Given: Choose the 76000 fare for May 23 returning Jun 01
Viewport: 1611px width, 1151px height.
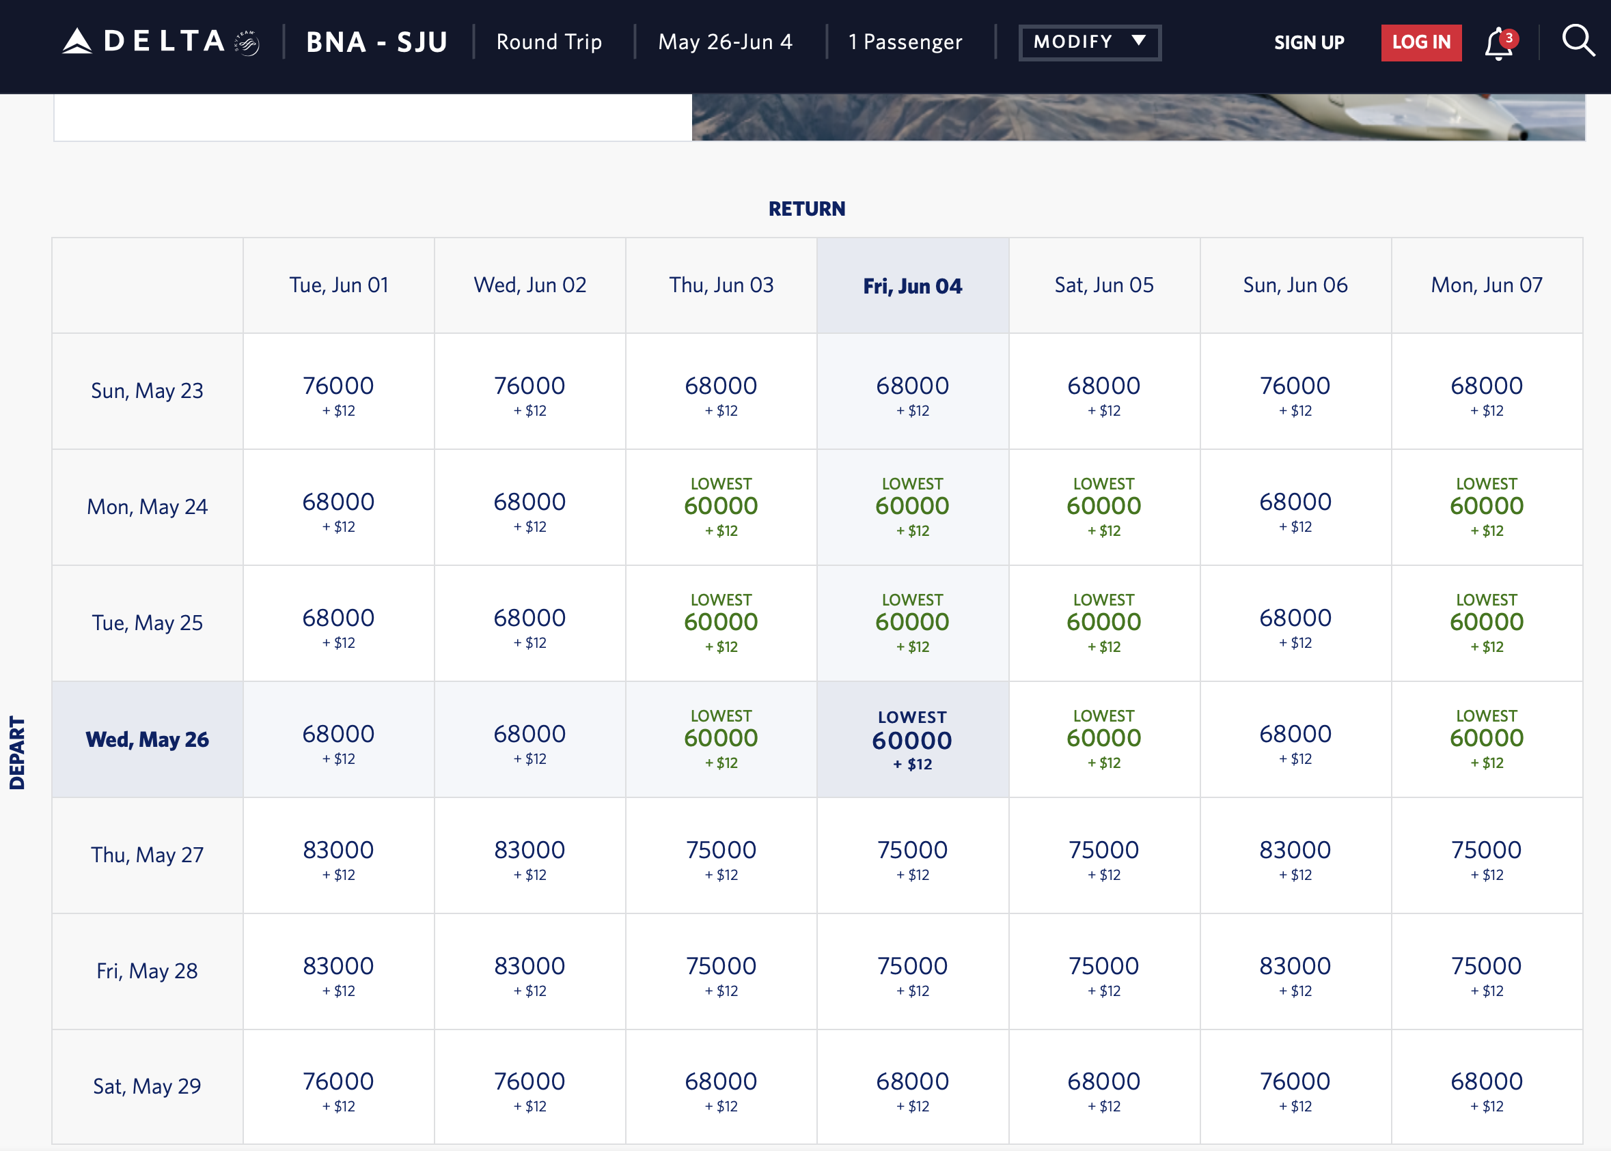Looking at the screenshot, I should 338,391.
